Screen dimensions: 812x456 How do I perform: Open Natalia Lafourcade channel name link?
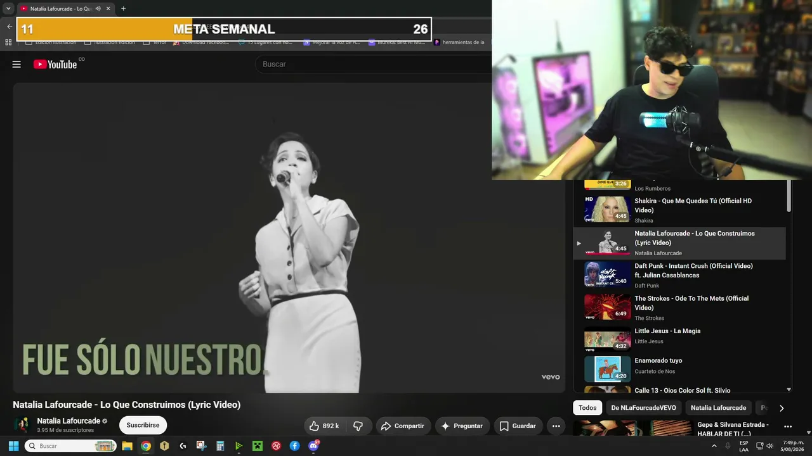pyautogui.click(x=69, y=421)
